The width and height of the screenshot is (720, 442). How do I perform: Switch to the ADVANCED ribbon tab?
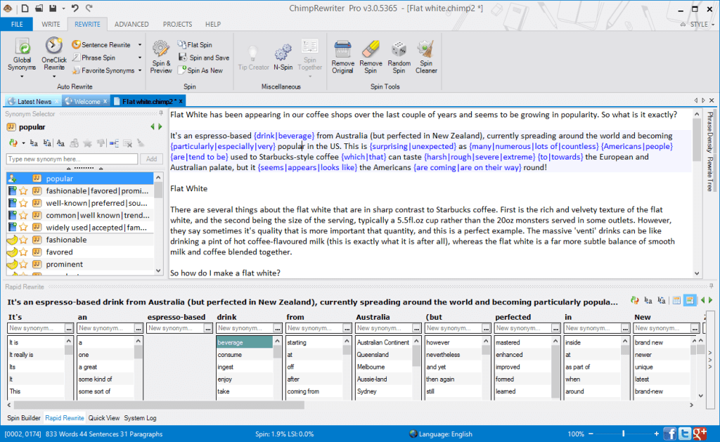[x=131, y=24]
